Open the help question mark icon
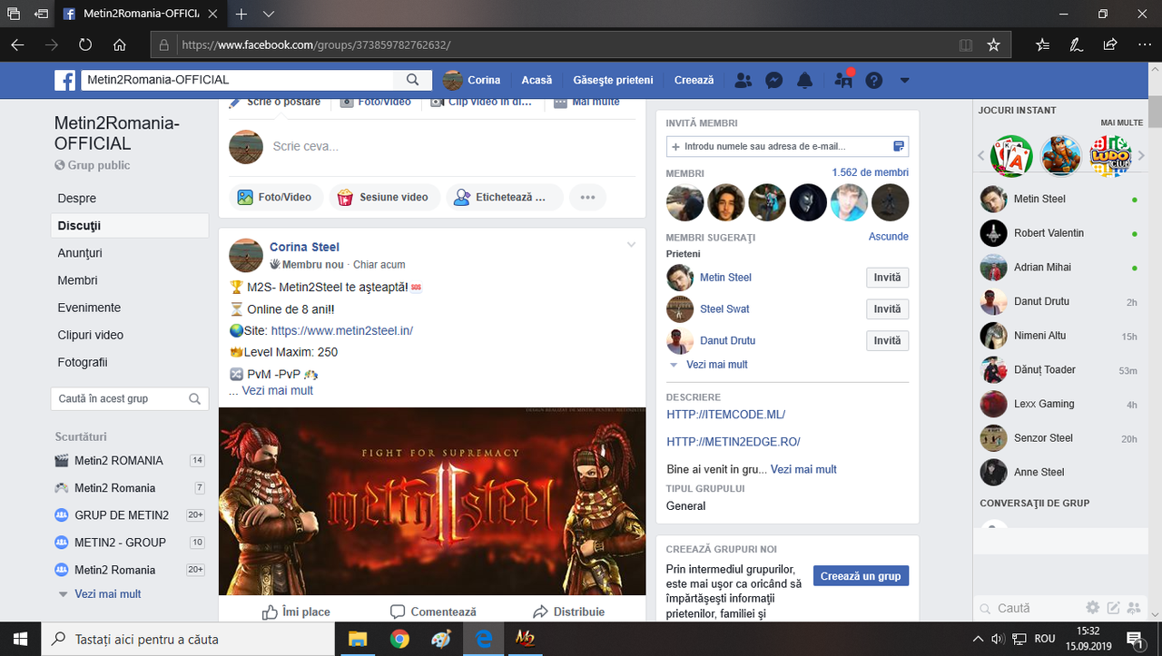 click(874, 80)
